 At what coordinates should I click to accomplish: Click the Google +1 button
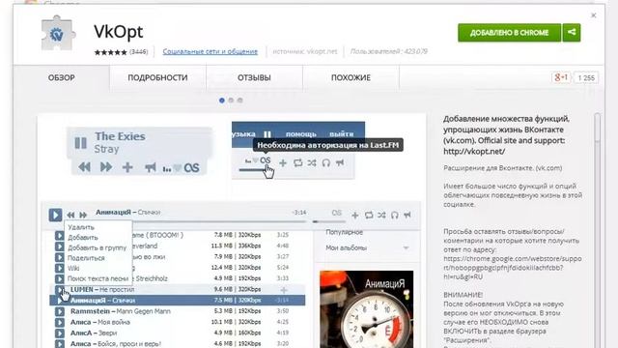pyautogui.click(x=561, y=77)
